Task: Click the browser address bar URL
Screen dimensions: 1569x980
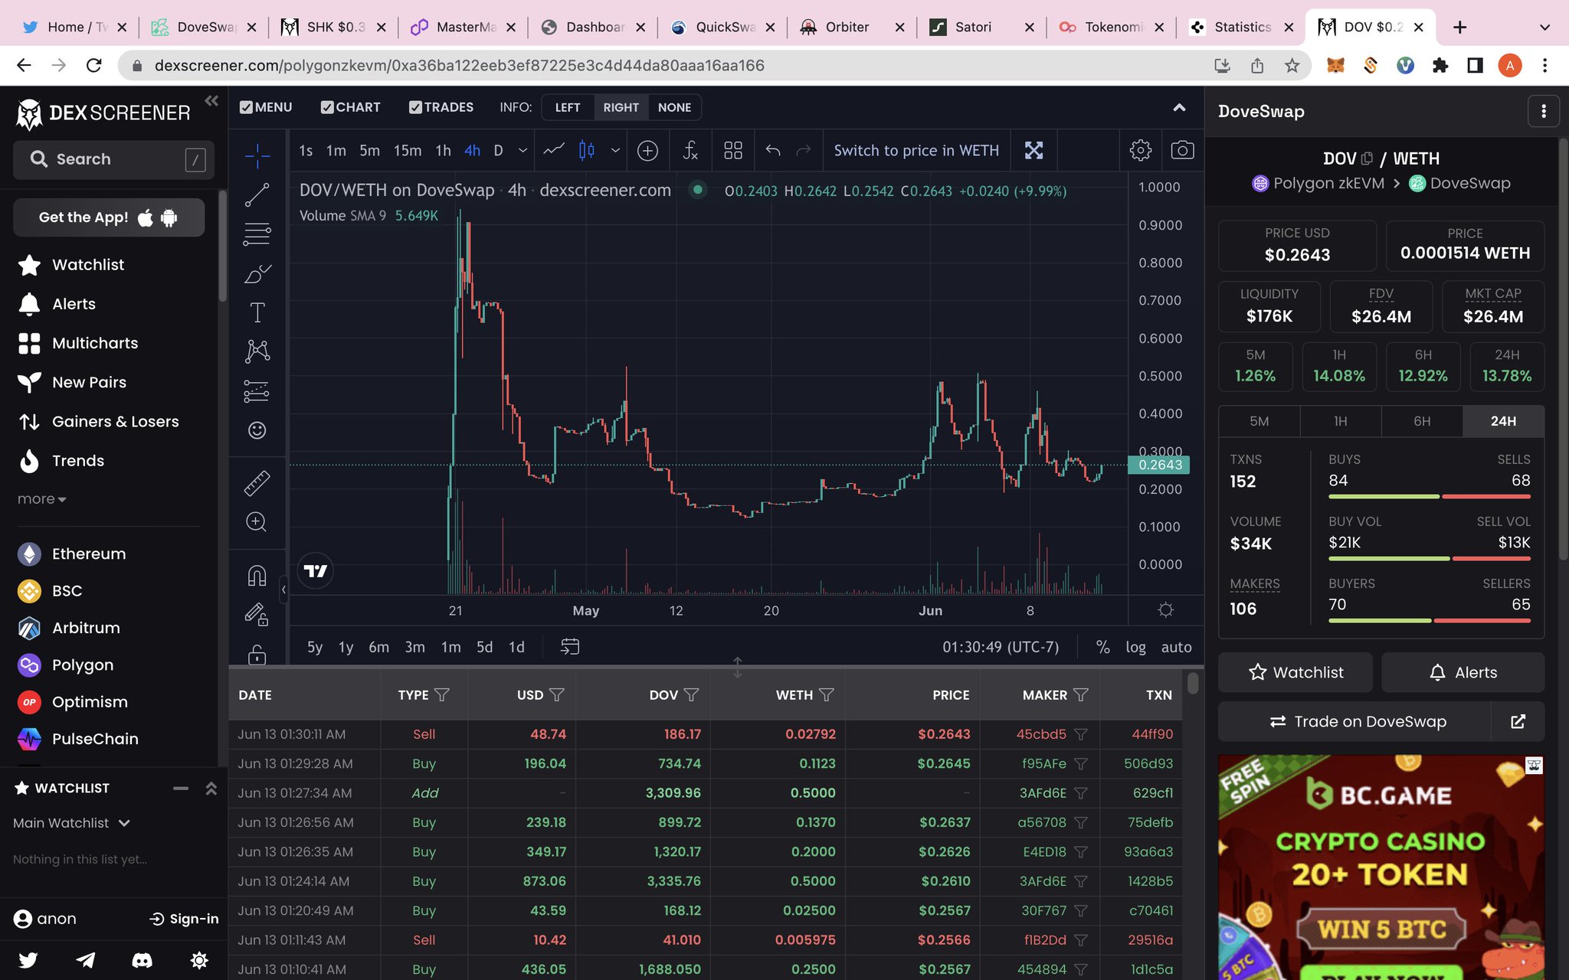Action: 460,66
